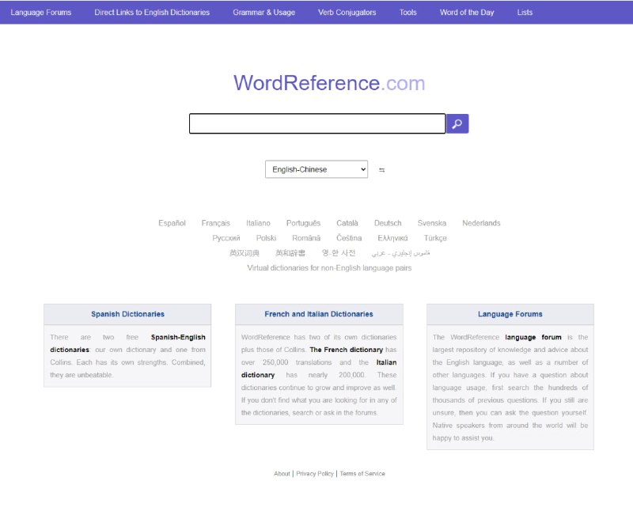The height and width of the screenshot is (515, 633).
Task: Open the English-Chinese dictionary dropdown
Action: click(316, 169)
